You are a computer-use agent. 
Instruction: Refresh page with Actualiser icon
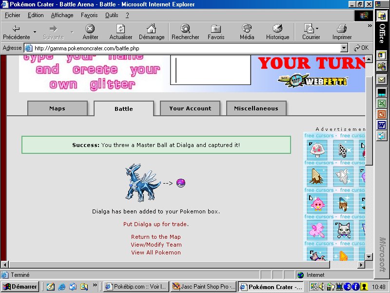click(121, 29)
